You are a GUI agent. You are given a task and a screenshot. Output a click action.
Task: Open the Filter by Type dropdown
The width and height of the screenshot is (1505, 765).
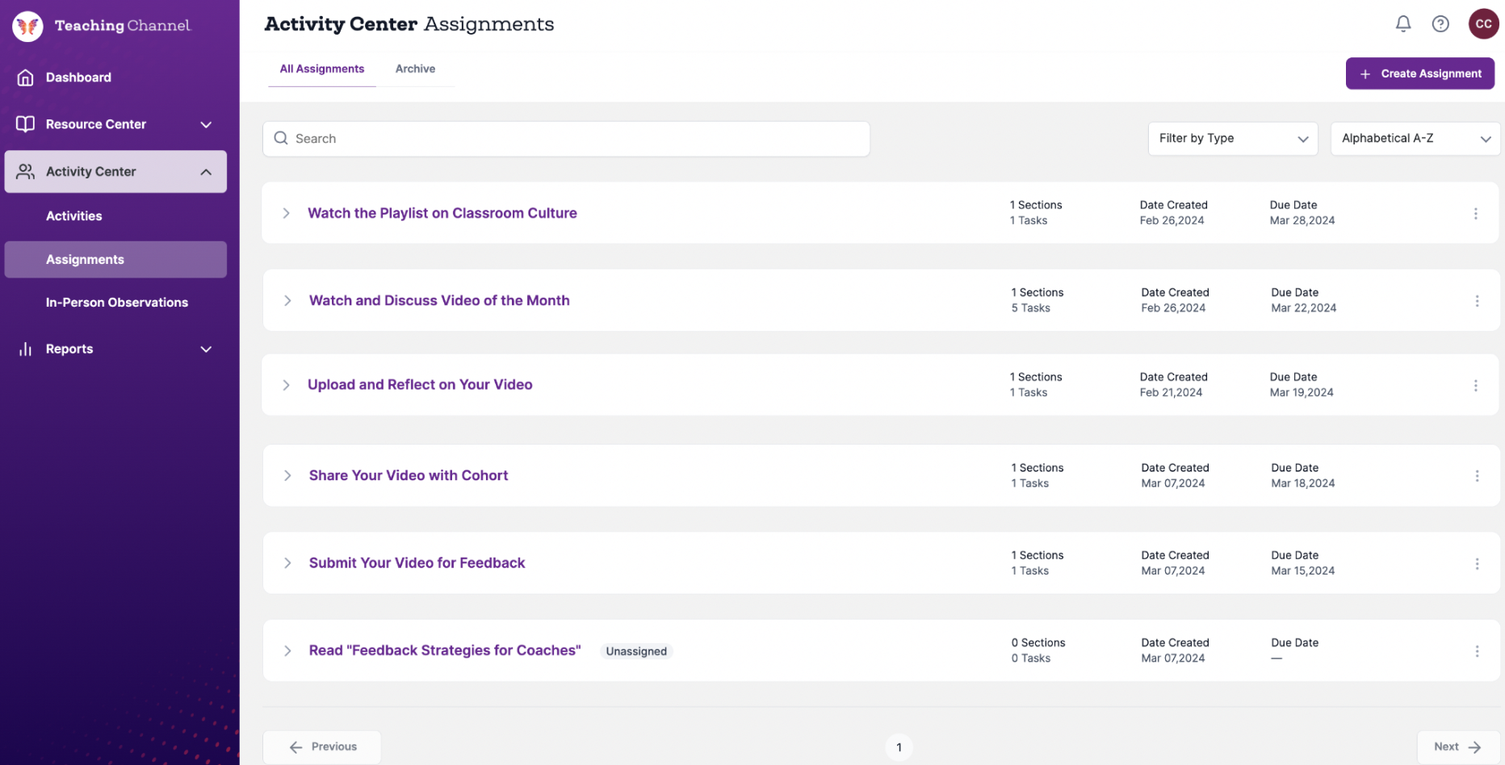1232,139
